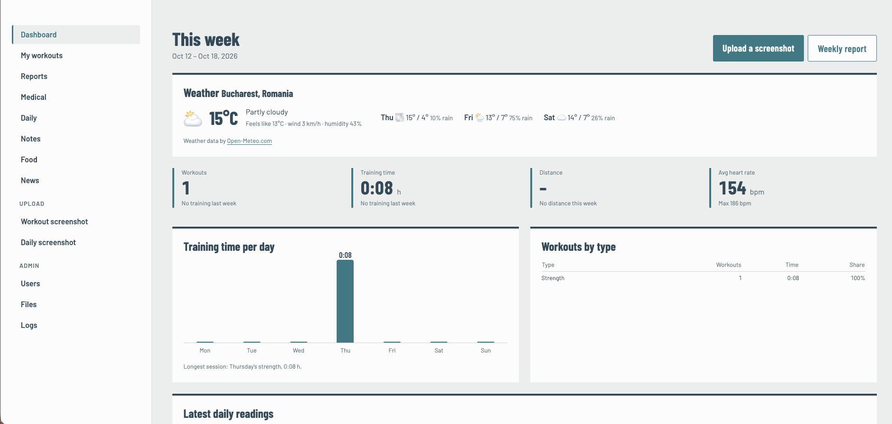Click Friday's rainy forecast icon
The width and height of the screenshot is (892, 424).
479,117
